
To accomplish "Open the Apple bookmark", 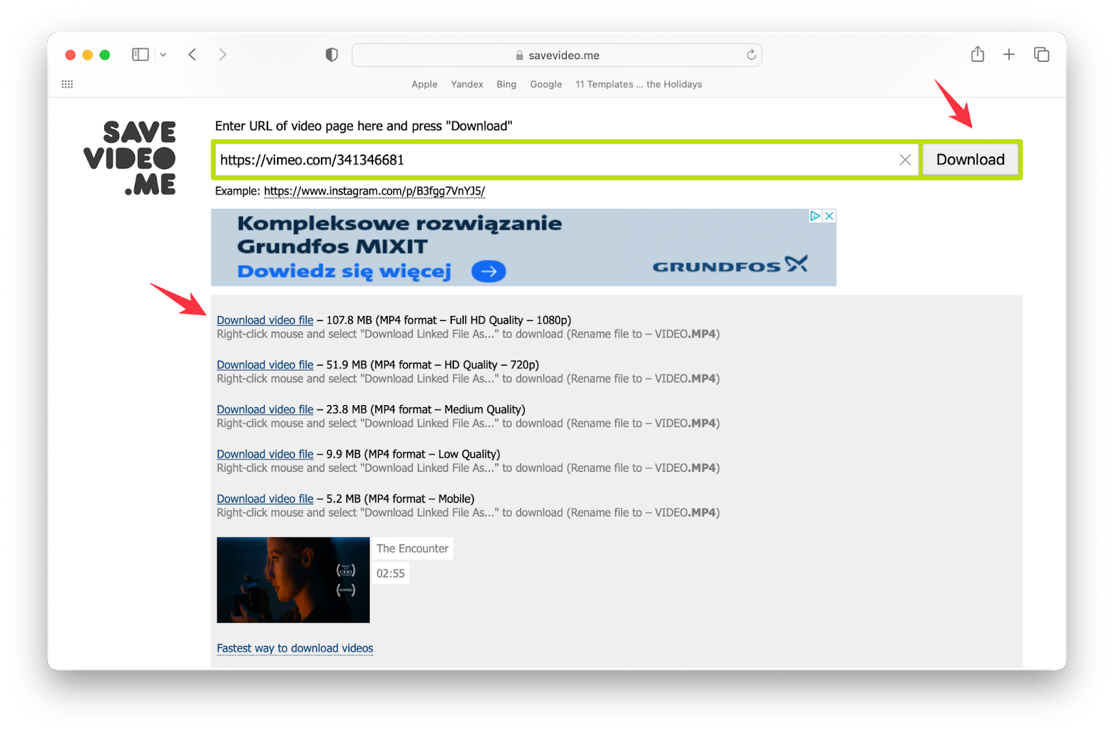I will point(425,84).
